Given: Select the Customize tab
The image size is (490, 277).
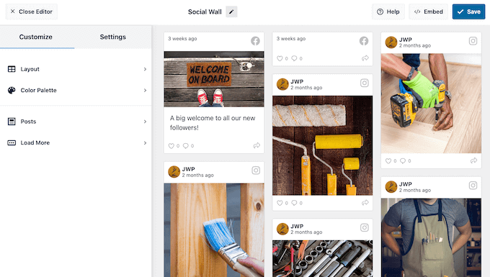Looking at the screenshot, I should (35, 37).
